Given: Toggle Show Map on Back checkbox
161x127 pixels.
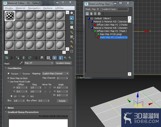Looking at the screenshot, I should click(x=8, y=78).
